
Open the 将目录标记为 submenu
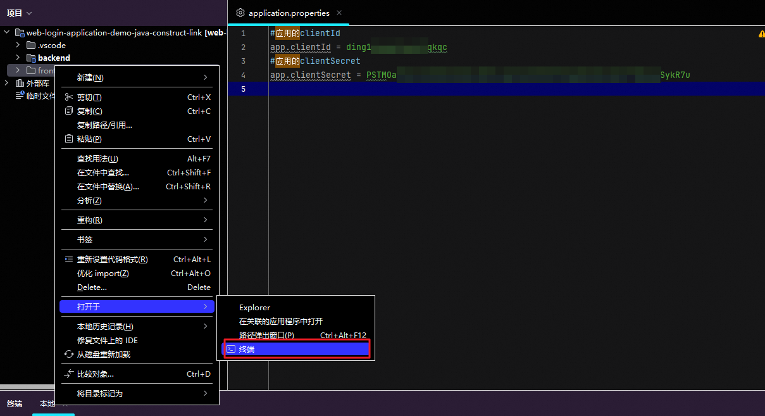(x=137, y=393)
